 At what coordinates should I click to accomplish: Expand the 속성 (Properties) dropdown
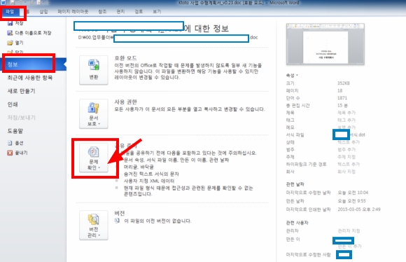coord(292,76)
